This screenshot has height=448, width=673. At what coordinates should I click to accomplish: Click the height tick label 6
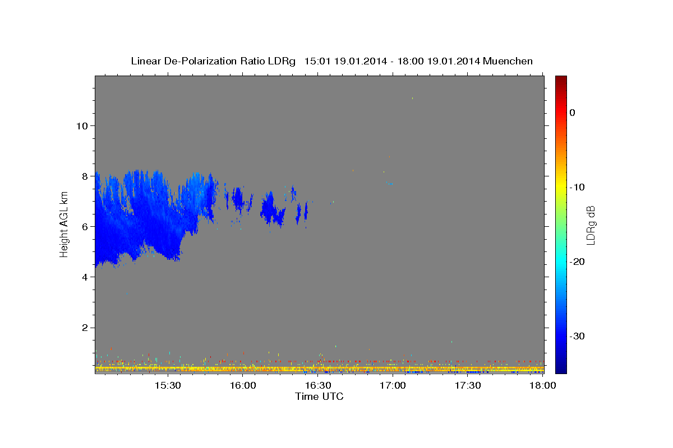tap(84, 226)
